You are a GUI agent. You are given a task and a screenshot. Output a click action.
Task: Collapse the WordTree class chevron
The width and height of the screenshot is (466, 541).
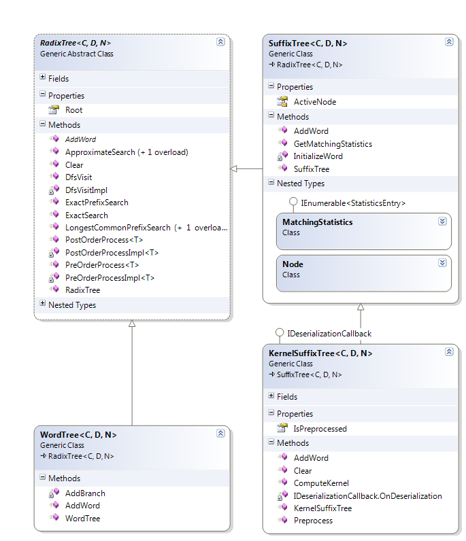point(220,434)
